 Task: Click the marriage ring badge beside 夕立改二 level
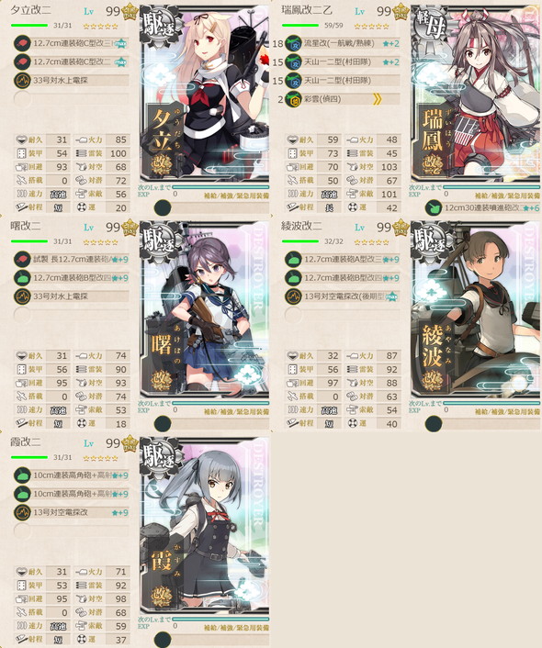(130, 12)
